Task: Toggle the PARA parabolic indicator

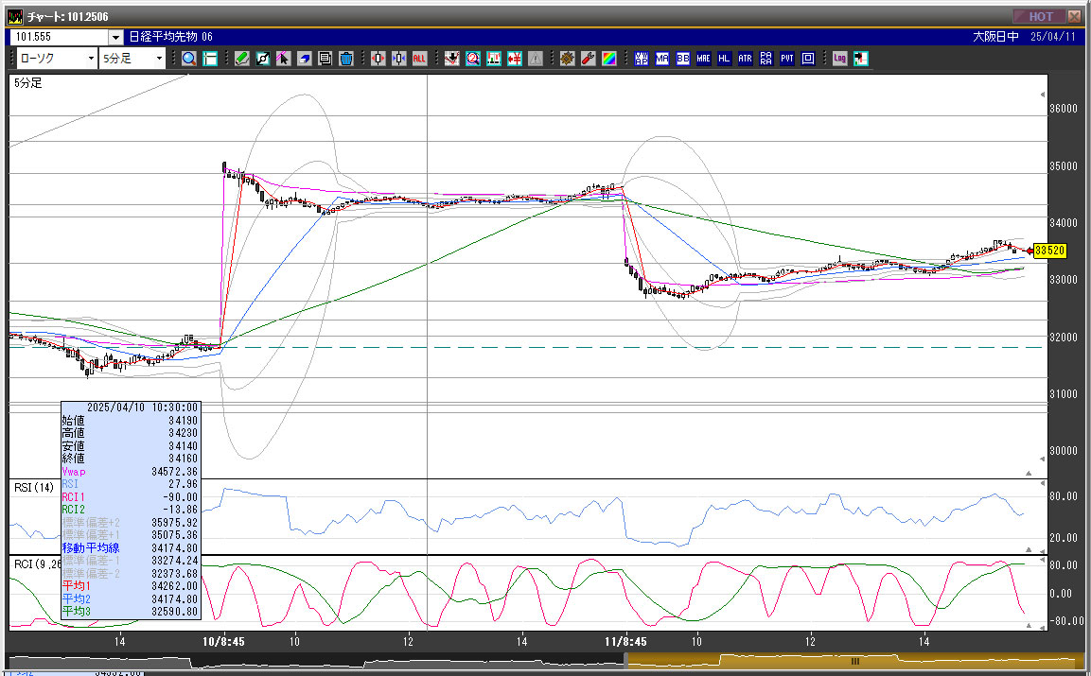Action: click(x=766, y=59)
